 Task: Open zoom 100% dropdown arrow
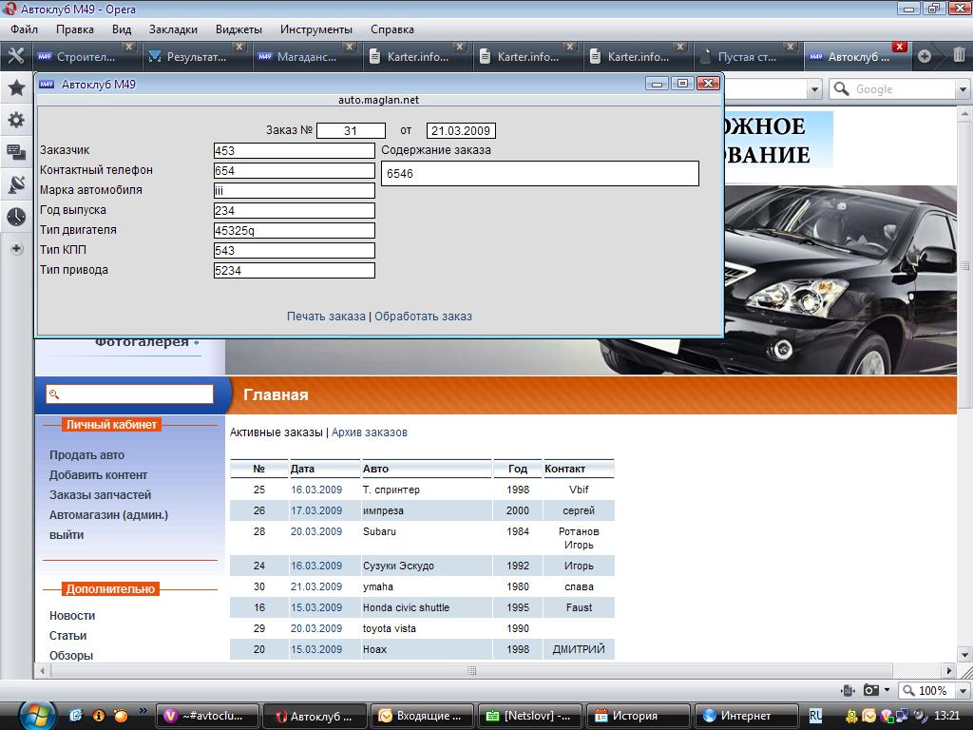click(x=963, y=690)
